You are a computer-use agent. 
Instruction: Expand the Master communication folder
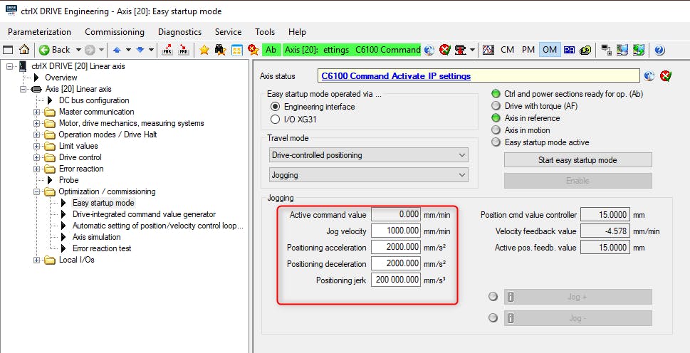[37, 112]
